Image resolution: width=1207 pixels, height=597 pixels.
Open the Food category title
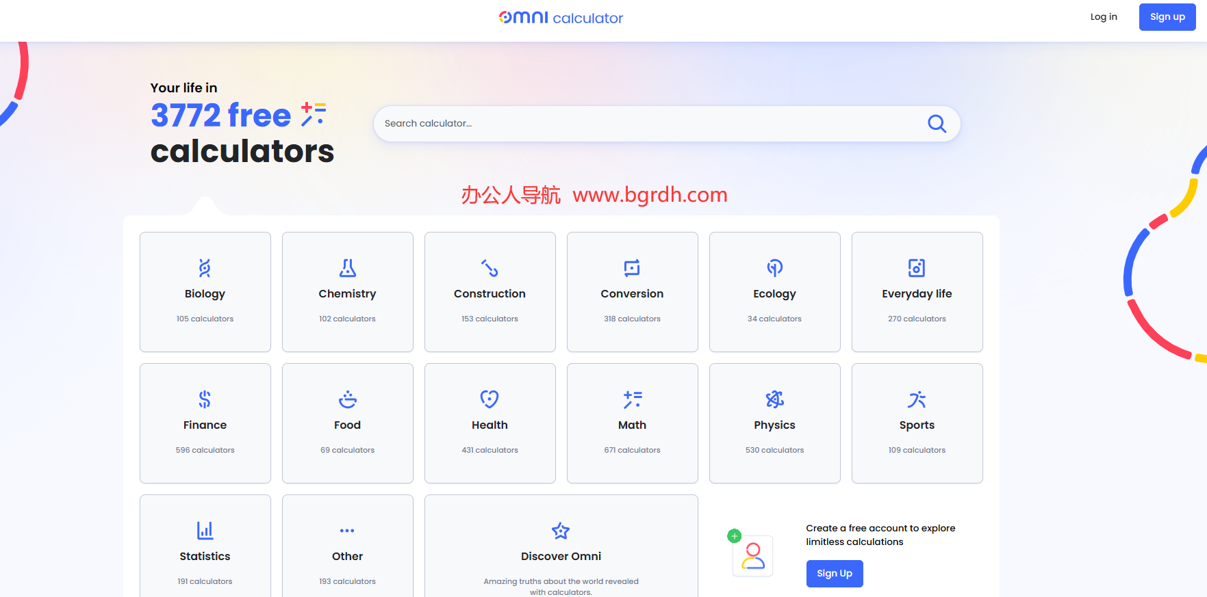click(347, 425)
